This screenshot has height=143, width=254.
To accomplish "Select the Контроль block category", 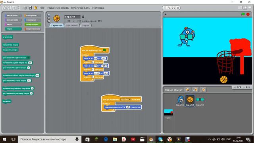I will click(x=33, y=15).
